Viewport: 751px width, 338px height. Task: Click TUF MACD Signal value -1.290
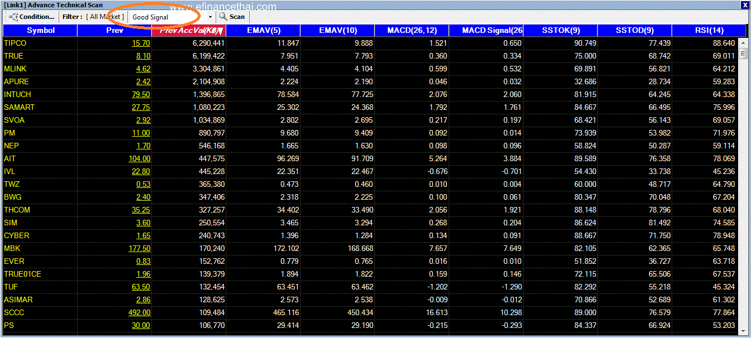[511, 287]
